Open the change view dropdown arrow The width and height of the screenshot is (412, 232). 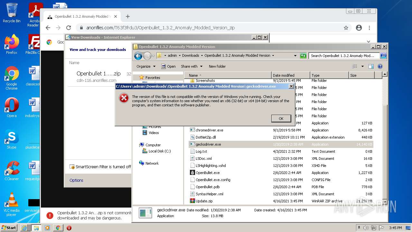362,66
